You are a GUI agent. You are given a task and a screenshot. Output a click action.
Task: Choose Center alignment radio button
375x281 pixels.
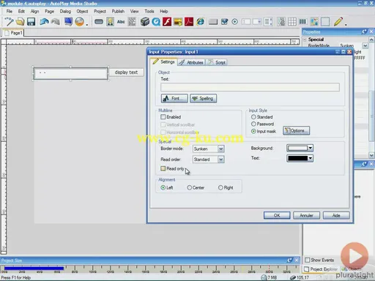click(x=190, y=187)
